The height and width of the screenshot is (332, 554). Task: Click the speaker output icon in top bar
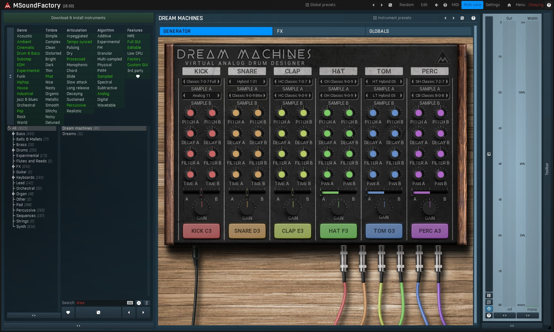click(436, 5)
